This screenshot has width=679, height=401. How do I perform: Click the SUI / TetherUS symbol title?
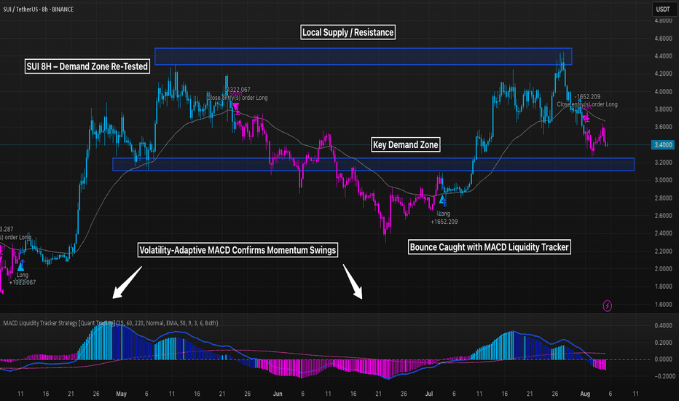[38, 9]
